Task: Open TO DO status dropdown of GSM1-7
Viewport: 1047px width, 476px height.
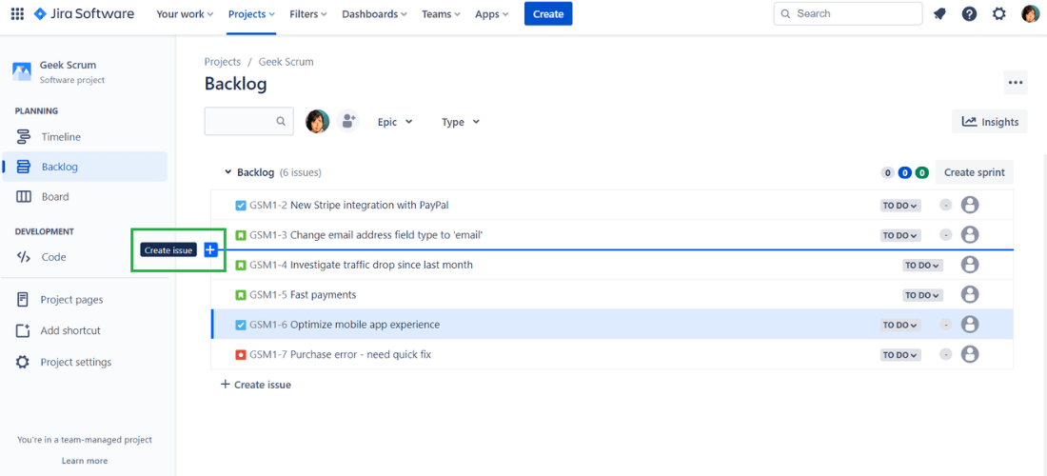Action: (900, 354)
